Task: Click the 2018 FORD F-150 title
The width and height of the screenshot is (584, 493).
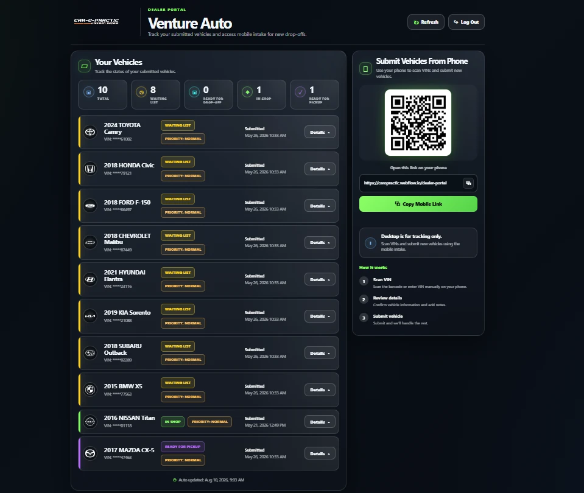Action: pos(127,202)
